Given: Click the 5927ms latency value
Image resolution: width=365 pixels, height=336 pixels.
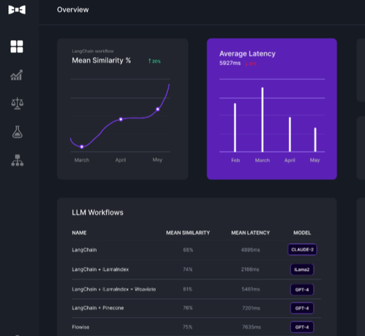Looking at the screenshot, I should click(230, 63).
